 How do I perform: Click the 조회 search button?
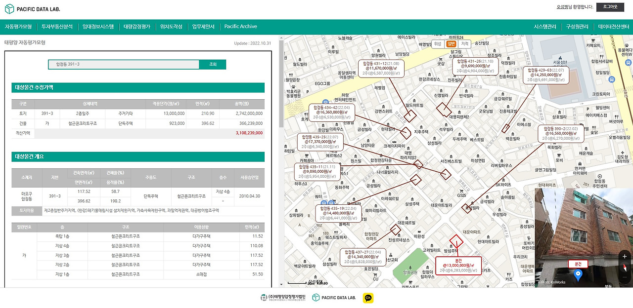(x=213, y=64)
